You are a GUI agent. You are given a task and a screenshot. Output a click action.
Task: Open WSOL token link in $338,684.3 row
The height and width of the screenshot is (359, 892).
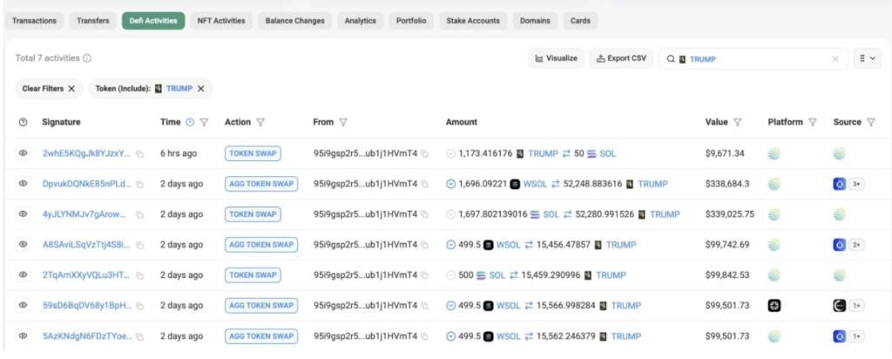pyautogui.click(x=536, y=184)
